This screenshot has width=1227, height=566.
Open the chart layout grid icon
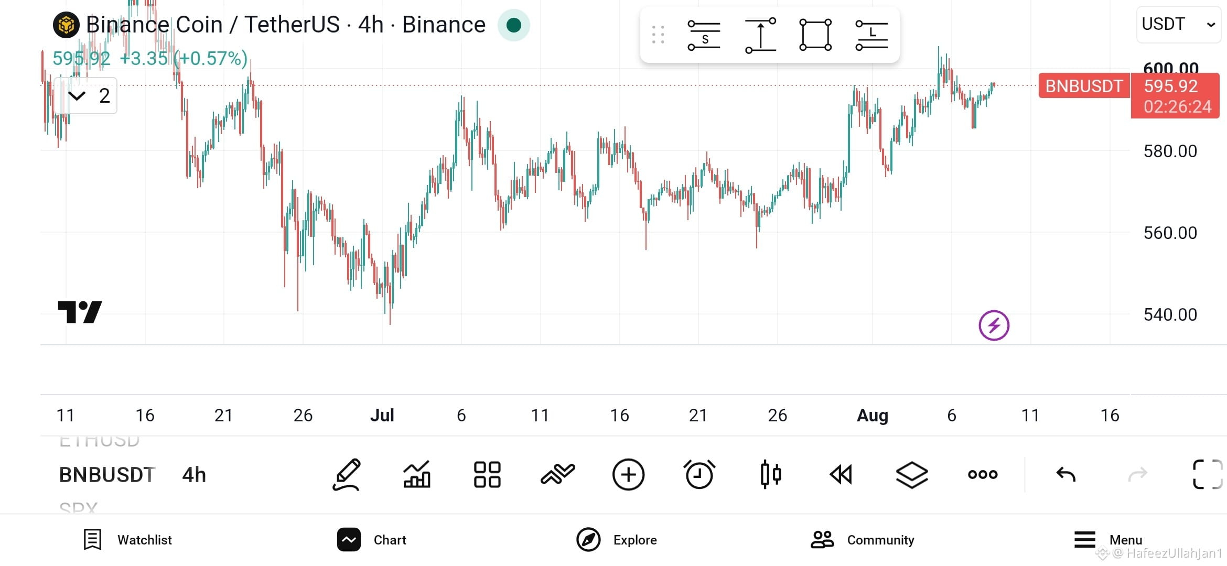click(487, 475)
